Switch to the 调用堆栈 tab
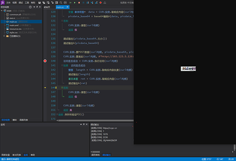The width and height of the screenshot is (236, 161). coord(95,155)
